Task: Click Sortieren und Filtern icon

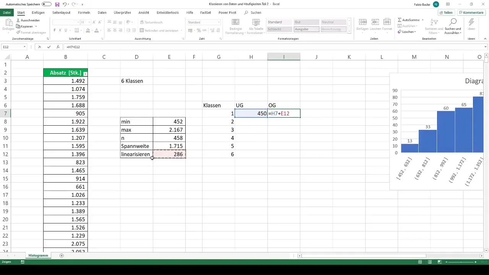Action: point(435,26)
